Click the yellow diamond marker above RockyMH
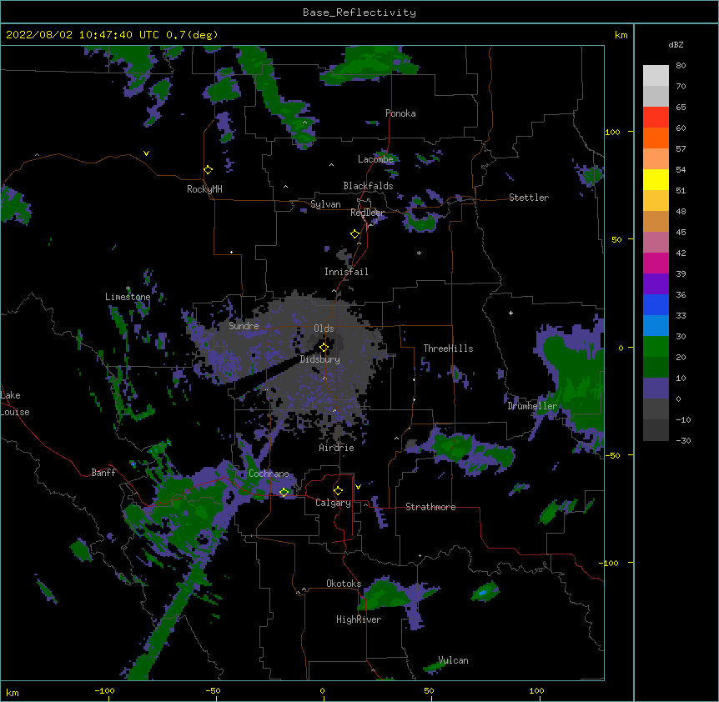The width and height of the screenshot is (719, 702). (x=209, y=170)
